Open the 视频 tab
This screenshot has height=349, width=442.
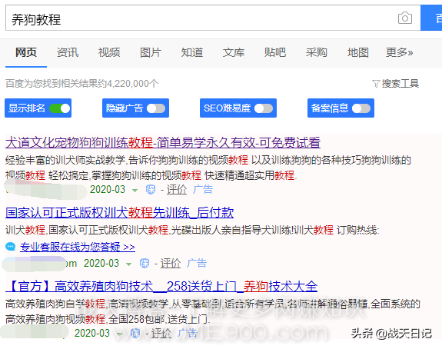[109, 52]
